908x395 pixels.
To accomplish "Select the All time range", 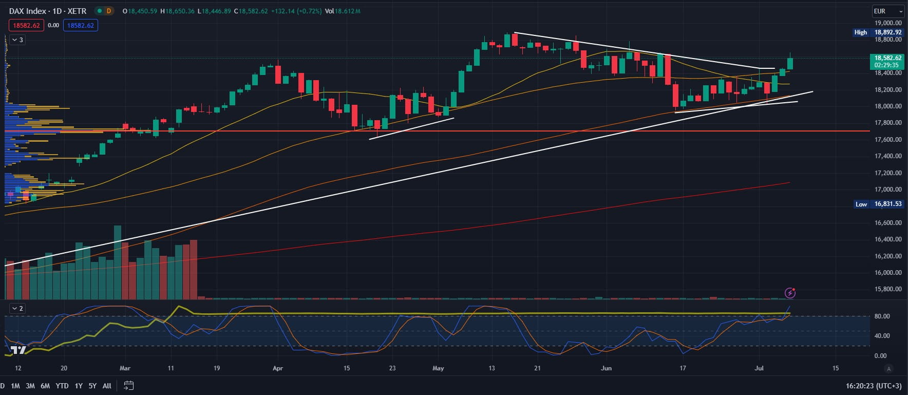I will 107,385.
